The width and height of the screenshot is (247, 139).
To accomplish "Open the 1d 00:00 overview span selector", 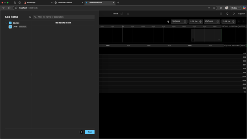I will [242, 26].
